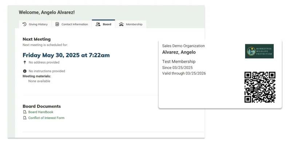Click the PDF icon beside Board Handbook

(x=25, y=112)
